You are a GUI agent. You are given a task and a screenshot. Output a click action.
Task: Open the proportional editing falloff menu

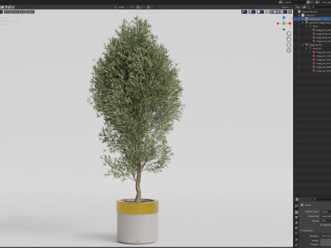click(152, 7)
